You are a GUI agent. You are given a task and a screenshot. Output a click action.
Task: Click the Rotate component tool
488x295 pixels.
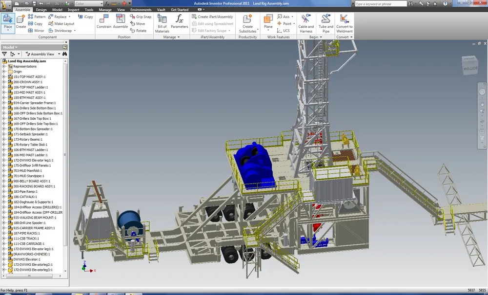(138, 31)
